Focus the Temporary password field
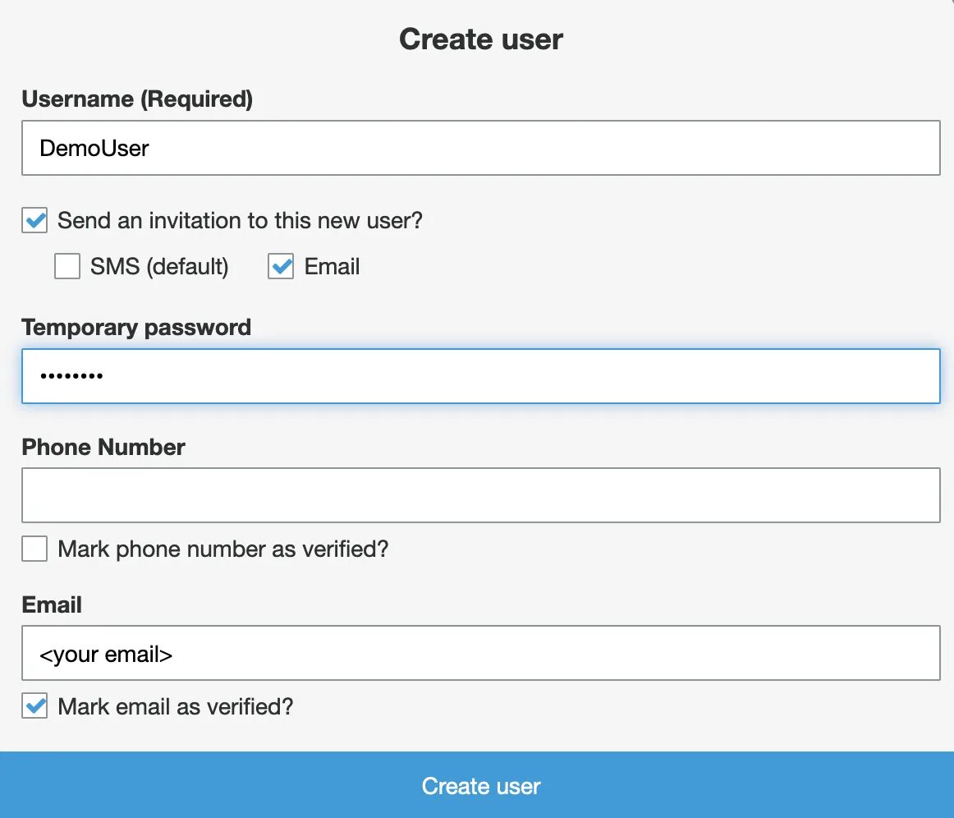Screen dimensions: 954x818 (x=480, y=376)
